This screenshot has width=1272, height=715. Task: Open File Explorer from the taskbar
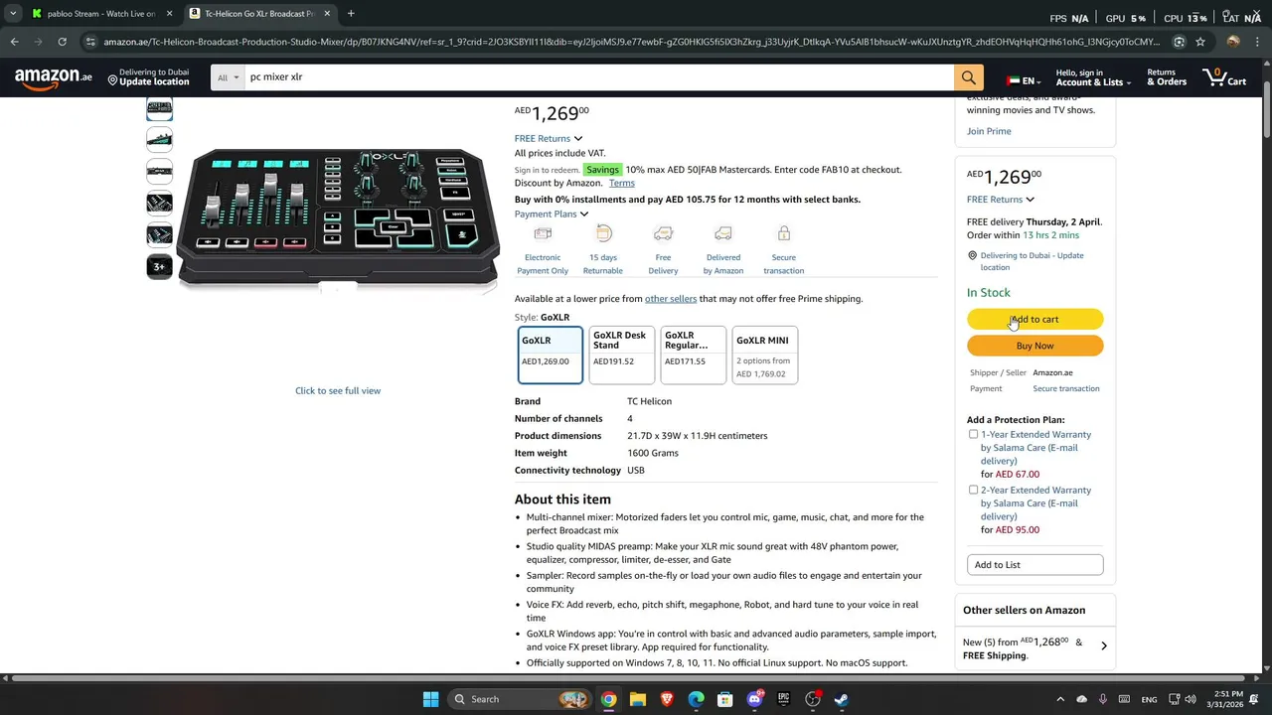(638, 699)
